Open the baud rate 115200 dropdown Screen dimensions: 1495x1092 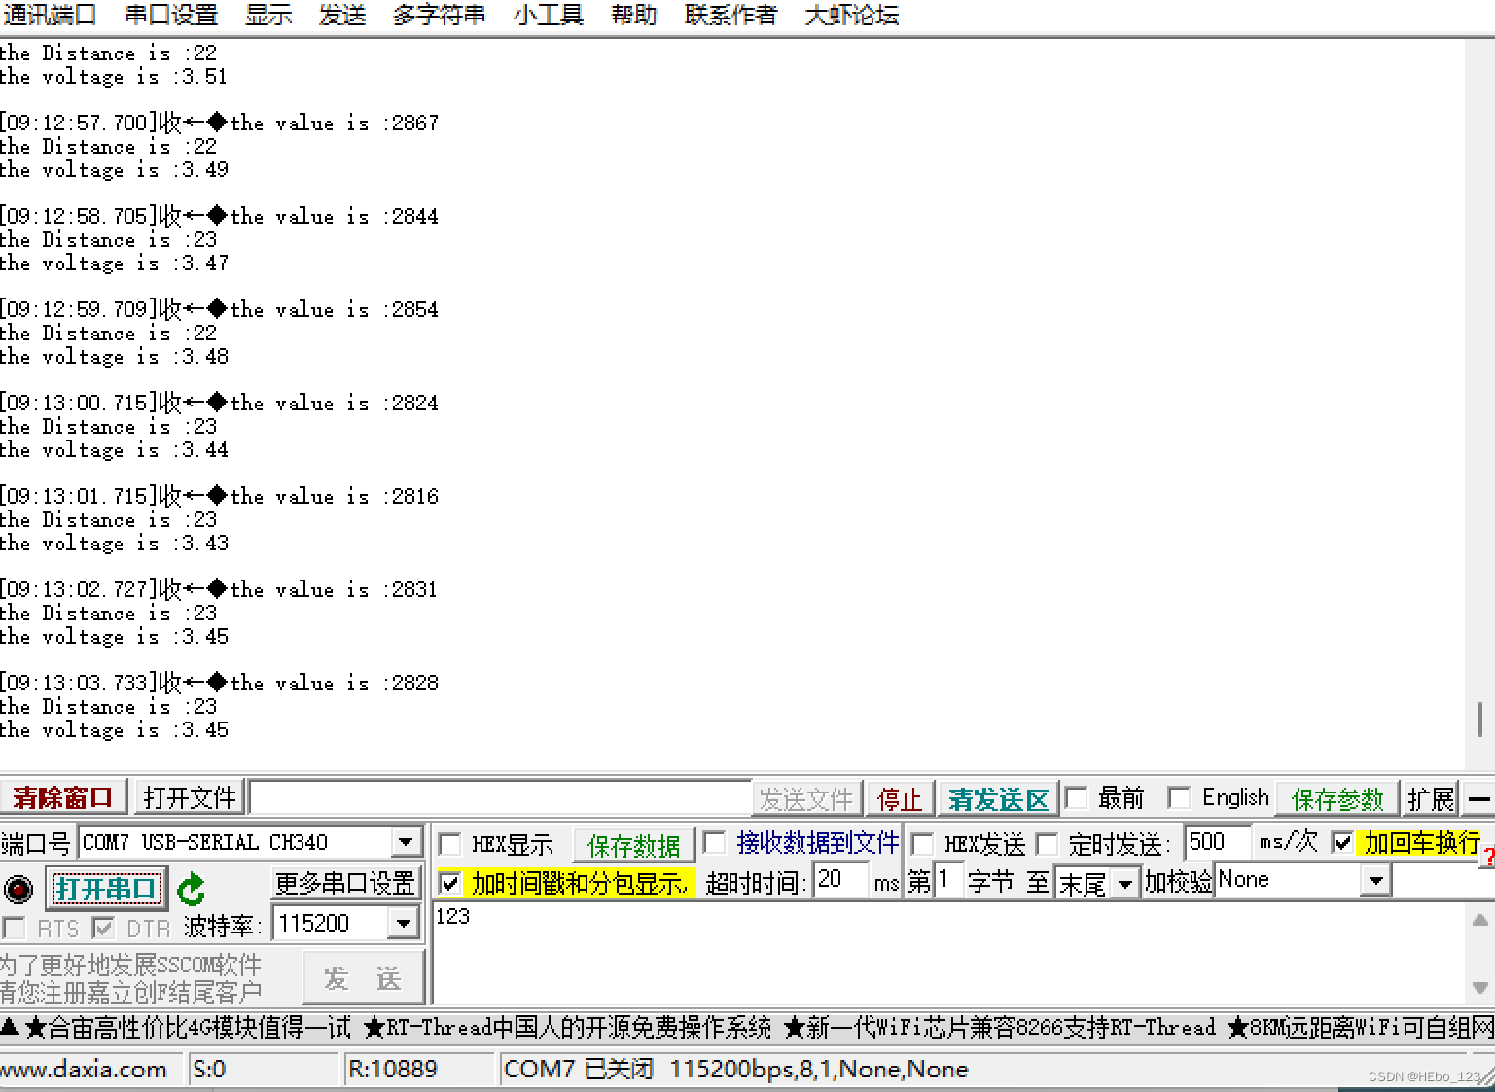click(x=403, y=923)
